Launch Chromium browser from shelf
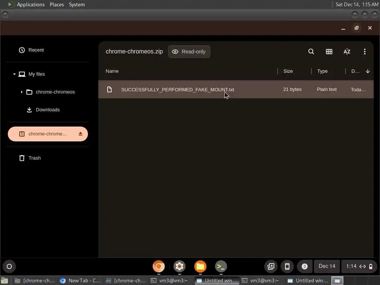380x285 pixels. 159,266
